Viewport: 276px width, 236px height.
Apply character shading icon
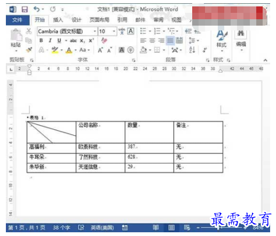(x=122, y=50)
